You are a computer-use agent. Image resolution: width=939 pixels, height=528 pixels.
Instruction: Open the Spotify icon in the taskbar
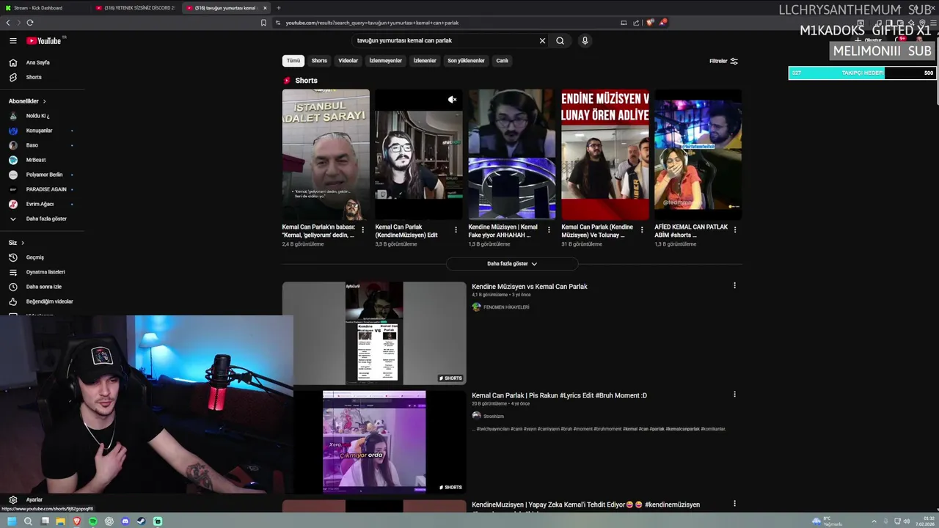[x=93, y=521]
